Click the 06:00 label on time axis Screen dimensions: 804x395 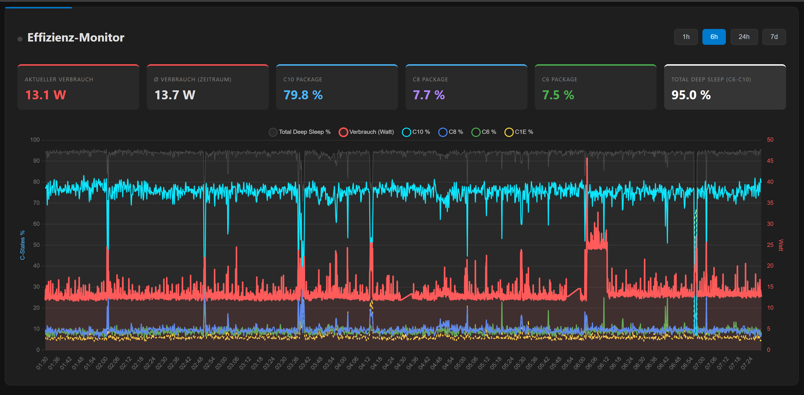[x=580, y=363]
